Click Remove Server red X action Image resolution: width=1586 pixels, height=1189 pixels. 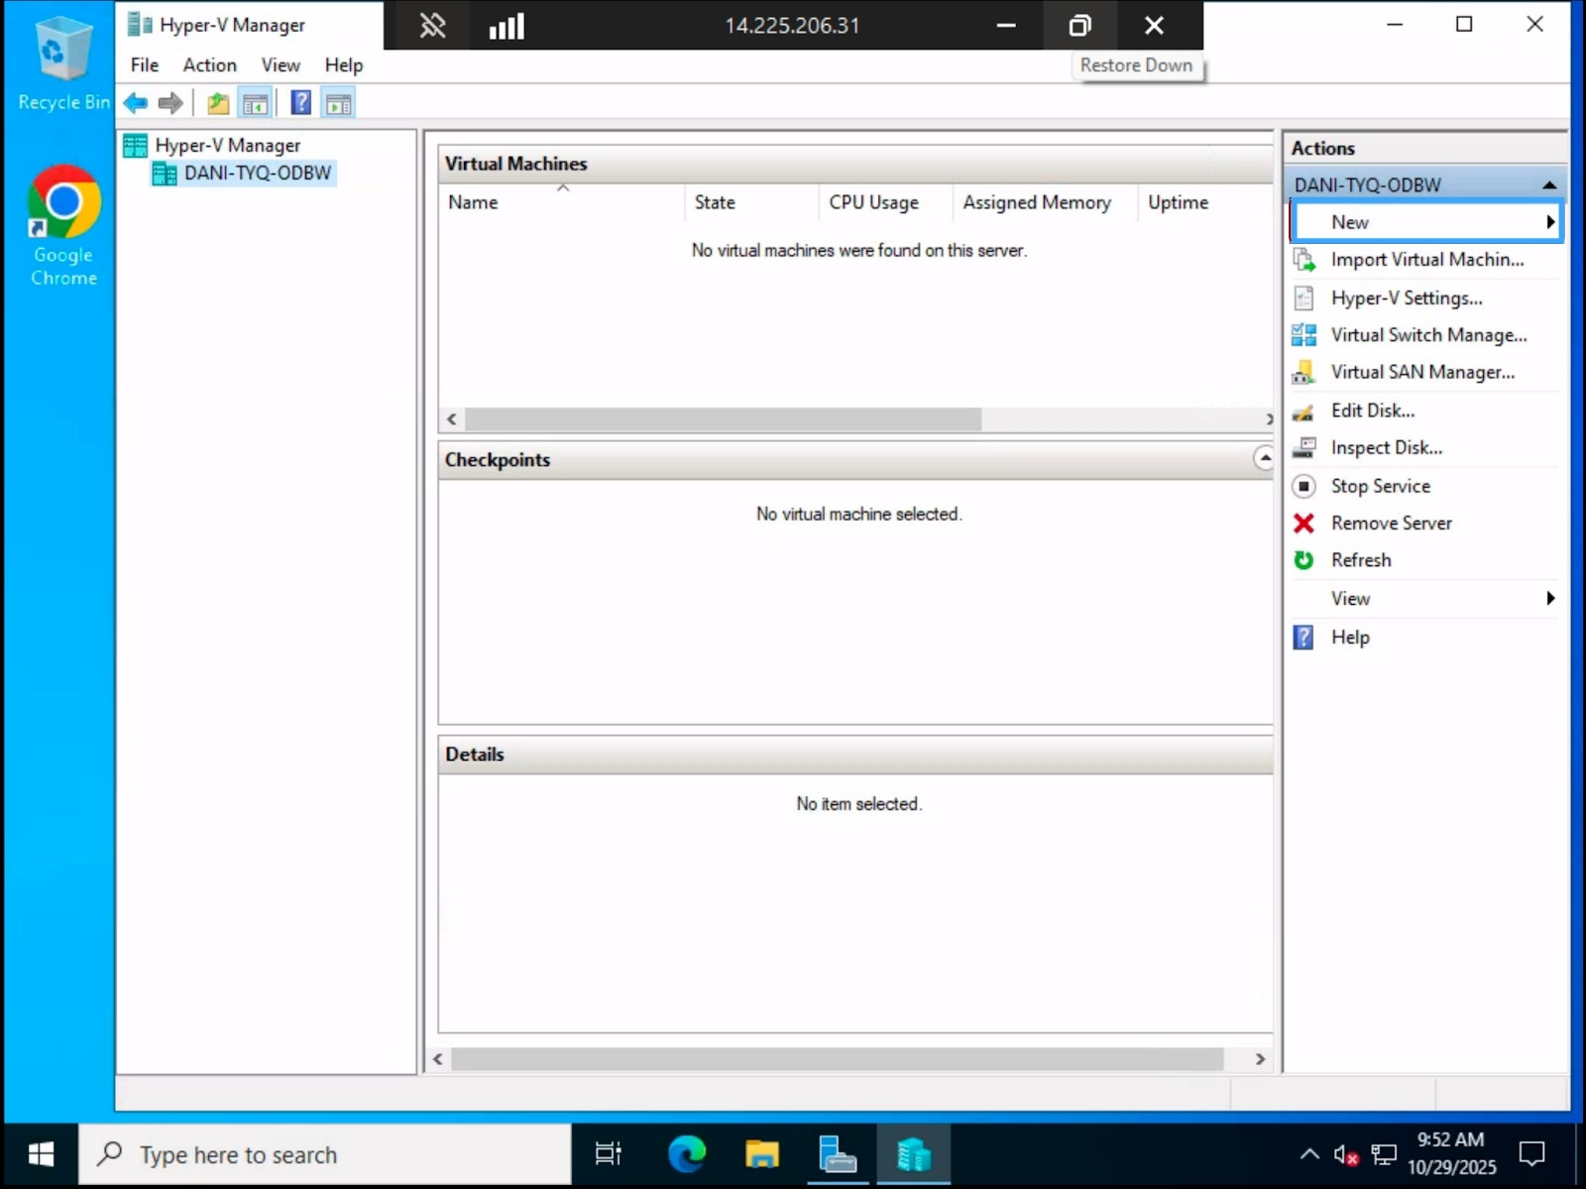tap(1390, 524)
